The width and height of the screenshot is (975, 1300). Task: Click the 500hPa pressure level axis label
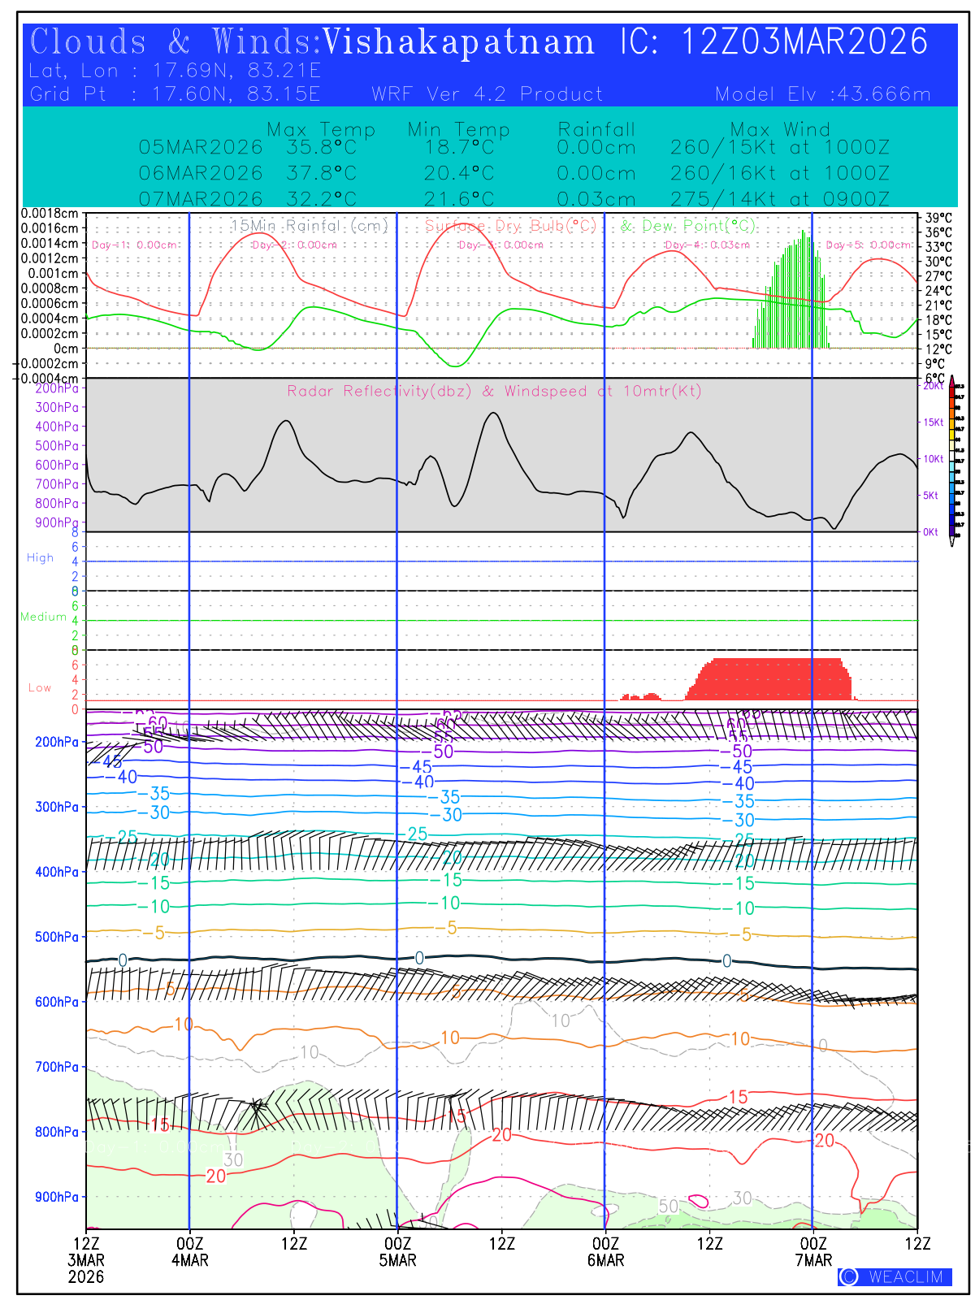(x=57, y=937)
